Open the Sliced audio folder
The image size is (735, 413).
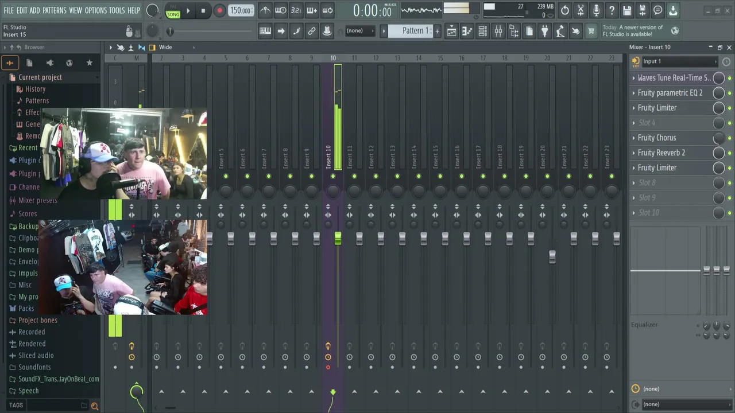click(36, 355)
